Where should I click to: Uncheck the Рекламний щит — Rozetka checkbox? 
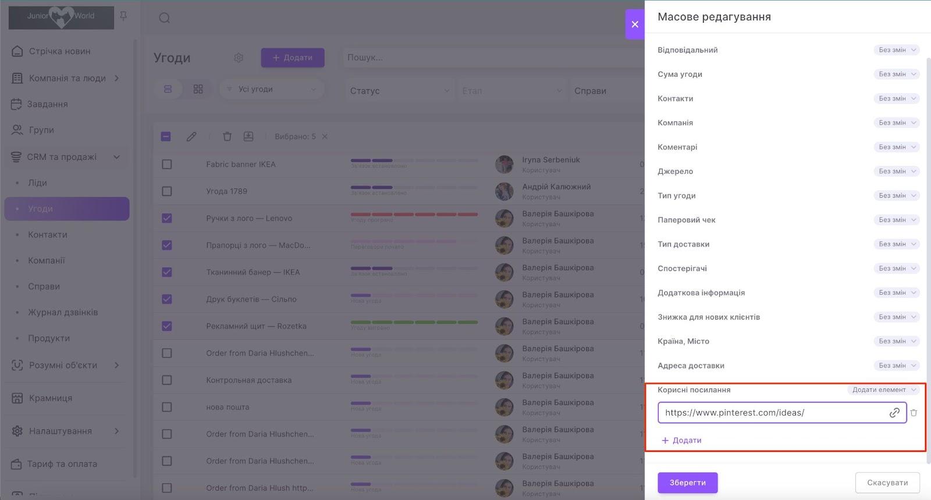[x=167, y=326]
